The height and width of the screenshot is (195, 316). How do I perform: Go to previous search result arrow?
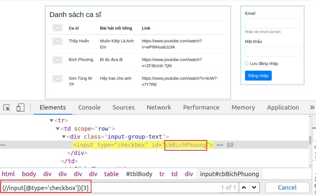(244, 188)
